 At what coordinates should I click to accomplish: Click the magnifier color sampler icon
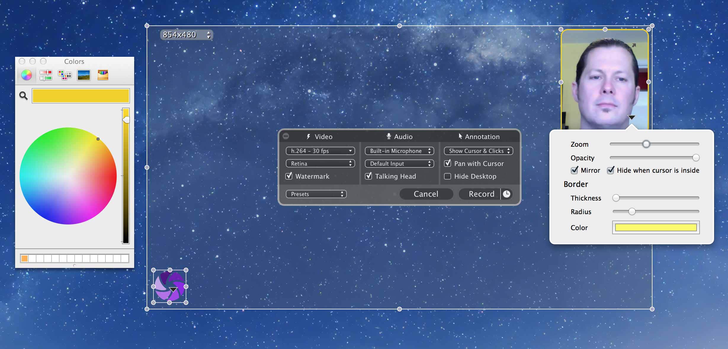coord(23,96)
